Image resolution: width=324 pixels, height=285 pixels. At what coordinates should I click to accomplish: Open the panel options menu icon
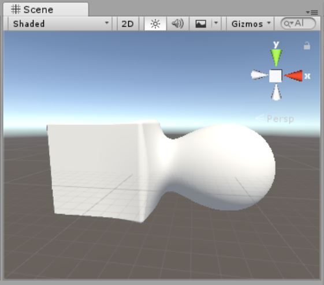[x=312, y=12]
